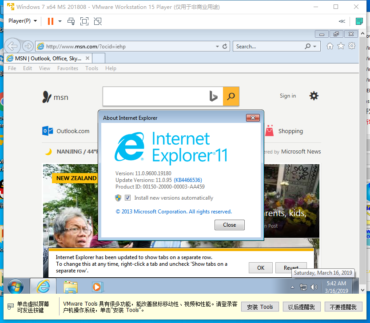This screenshot has height=323, width=370.
Task: Click 以后提醒我 button
Action: pos(301,307)
